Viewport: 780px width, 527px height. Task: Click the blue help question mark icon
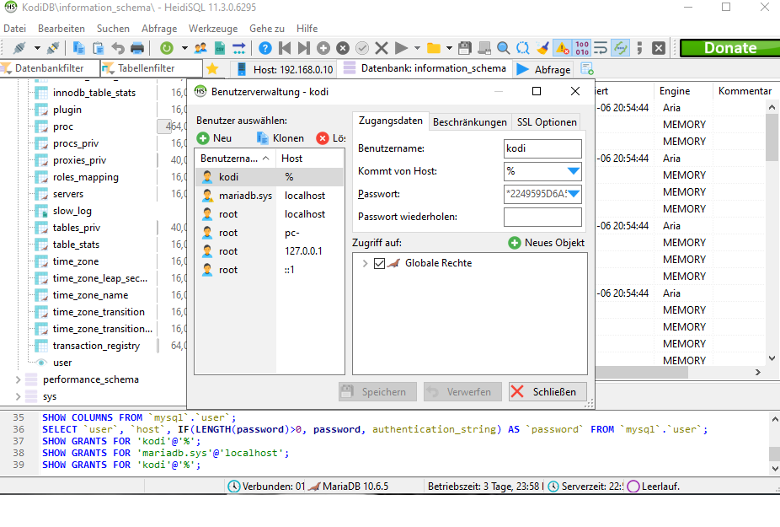pyautogui.click(x=265, y=48)
